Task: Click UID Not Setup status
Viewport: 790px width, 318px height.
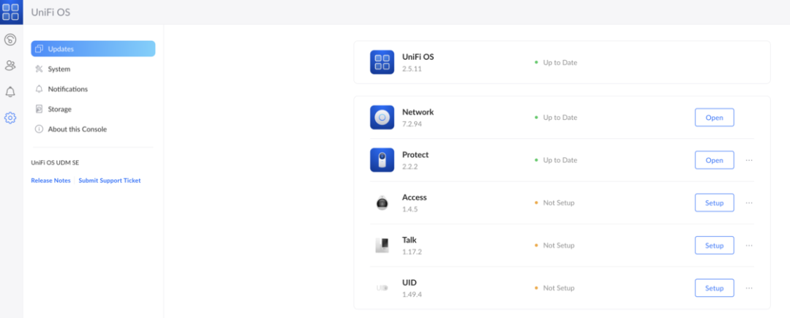Action: [554, 288]
